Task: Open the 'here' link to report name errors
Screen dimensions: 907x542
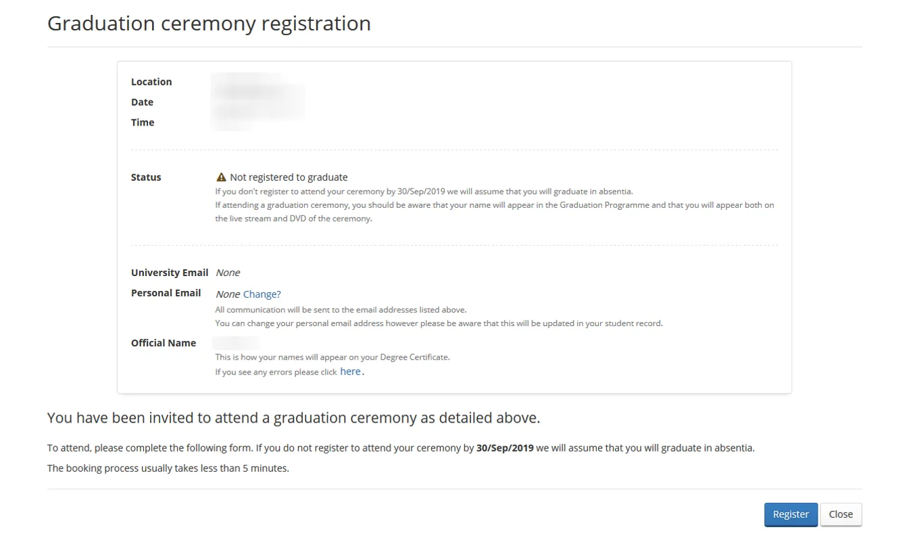Action: pyautogui.click(x=349, y=371)
